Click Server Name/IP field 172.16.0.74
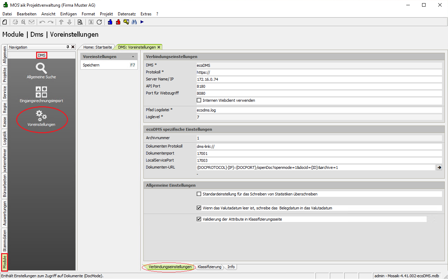Image resolution: width=448 pixels, height=279 pixels. tap(319, 79)
